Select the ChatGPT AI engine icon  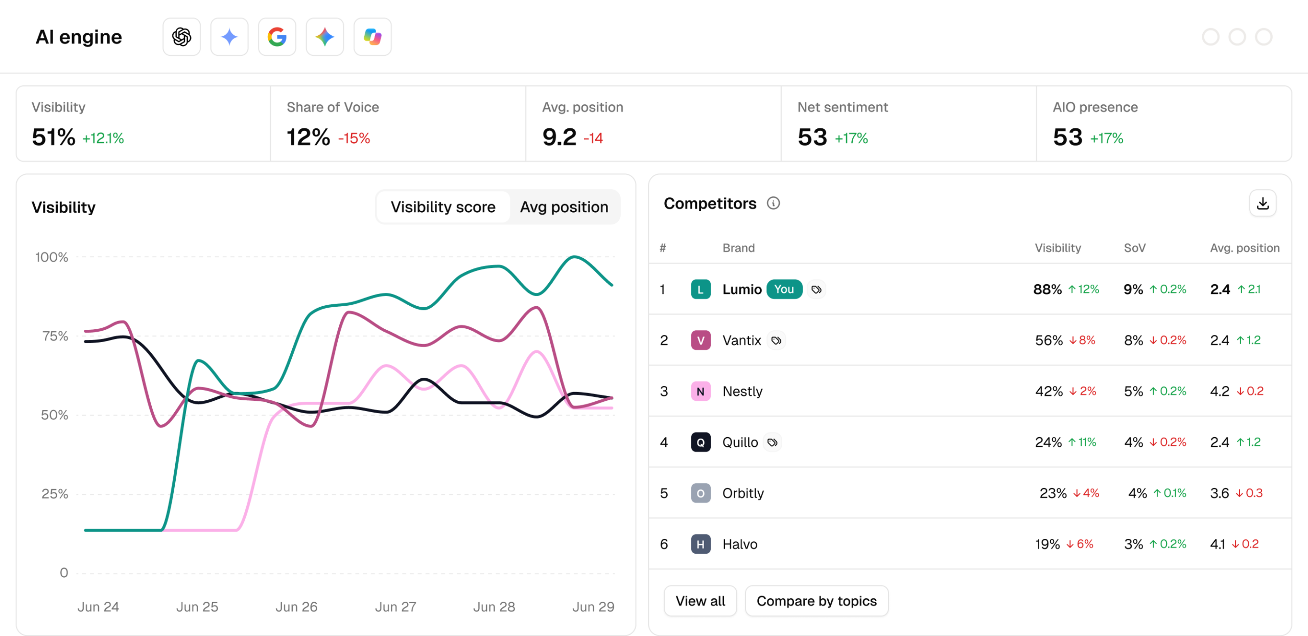pyautogui.click(x=181, y=37)
